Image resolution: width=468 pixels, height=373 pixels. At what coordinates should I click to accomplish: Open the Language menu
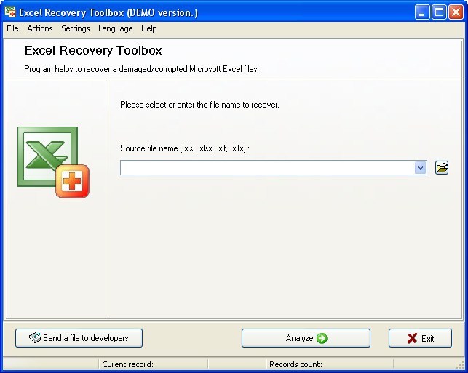click(116, 28)
